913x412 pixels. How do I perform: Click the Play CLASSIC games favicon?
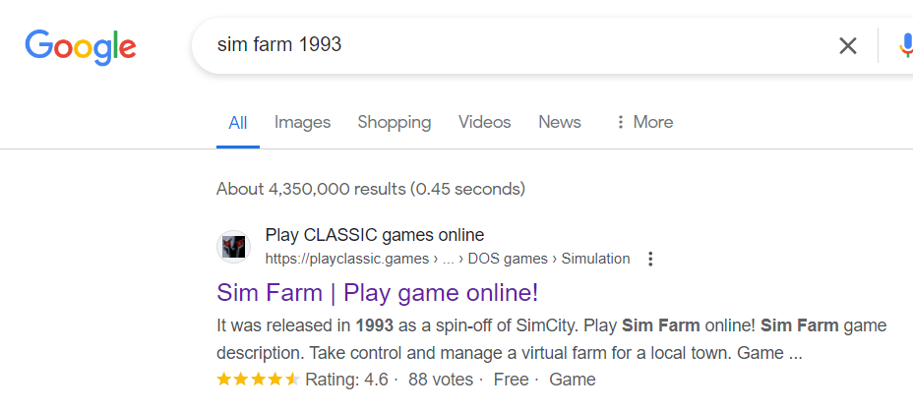point(233,246)
